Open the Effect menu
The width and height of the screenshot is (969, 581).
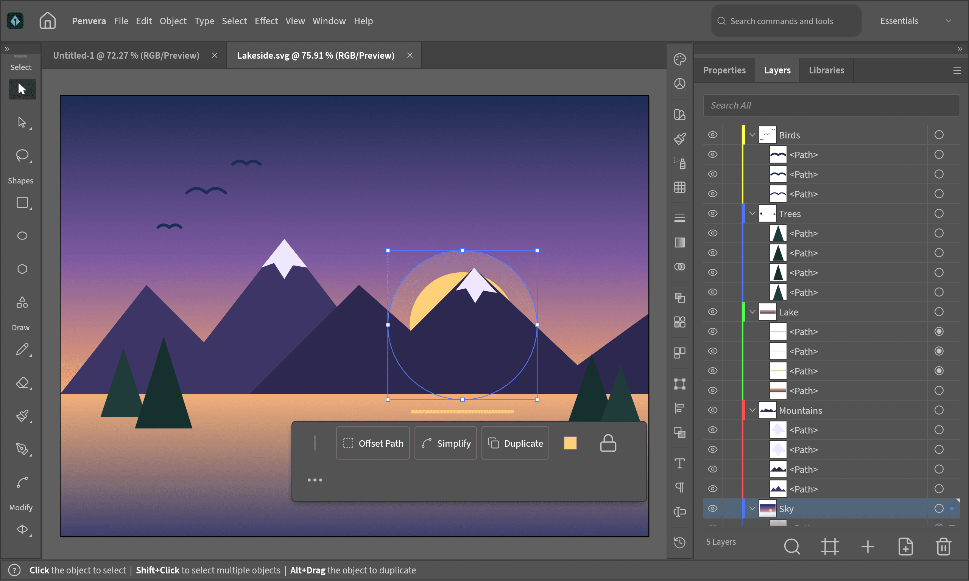point(266,21)
